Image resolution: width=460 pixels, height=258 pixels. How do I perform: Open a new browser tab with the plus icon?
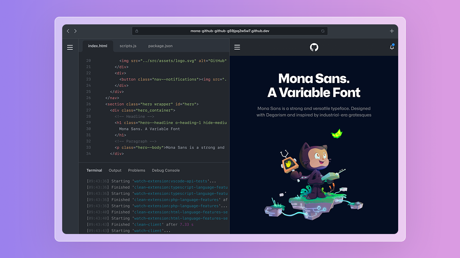coord(392,31)
